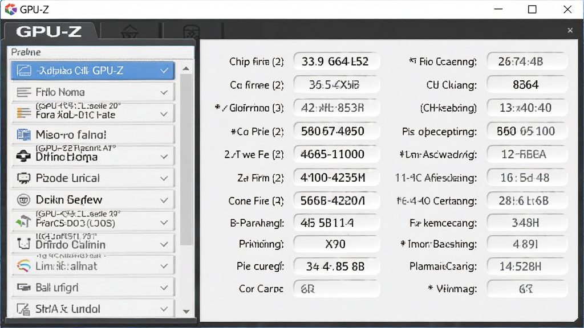Click the 'Prahne' heading above the list
584x328 pixels.
(x=26, y=52)
